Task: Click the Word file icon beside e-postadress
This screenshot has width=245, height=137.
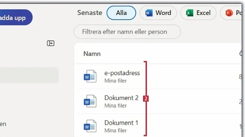Action: point(90,76)
